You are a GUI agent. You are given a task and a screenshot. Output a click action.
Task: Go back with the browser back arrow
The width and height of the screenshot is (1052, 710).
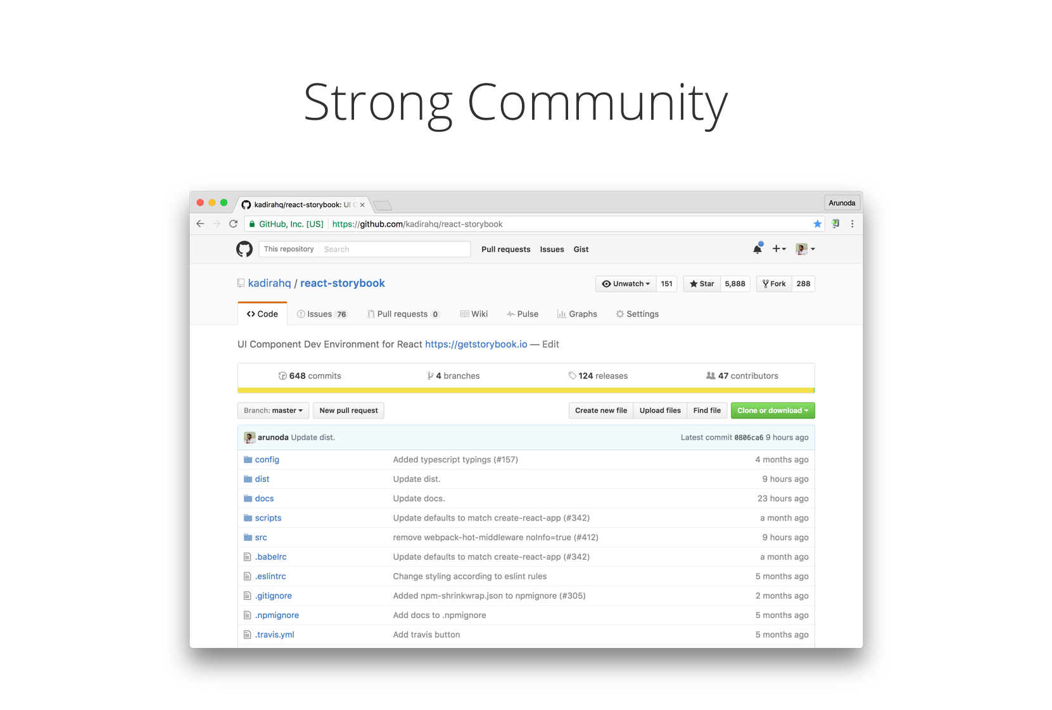click(200, 224)
